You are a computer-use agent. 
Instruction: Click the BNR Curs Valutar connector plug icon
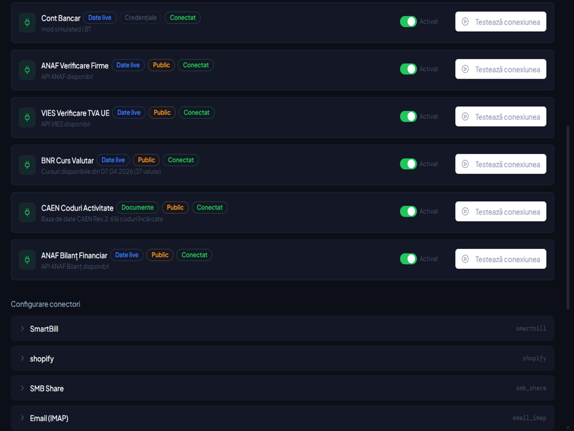click(x=27, y=165)
